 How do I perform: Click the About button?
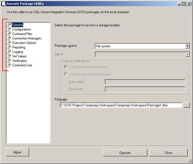(17, 152)
